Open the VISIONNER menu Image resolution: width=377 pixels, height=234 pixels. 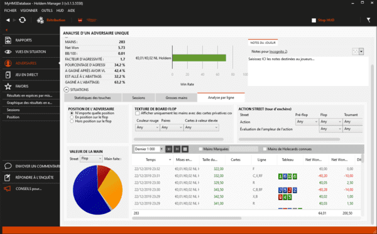(x=29, y=11)
